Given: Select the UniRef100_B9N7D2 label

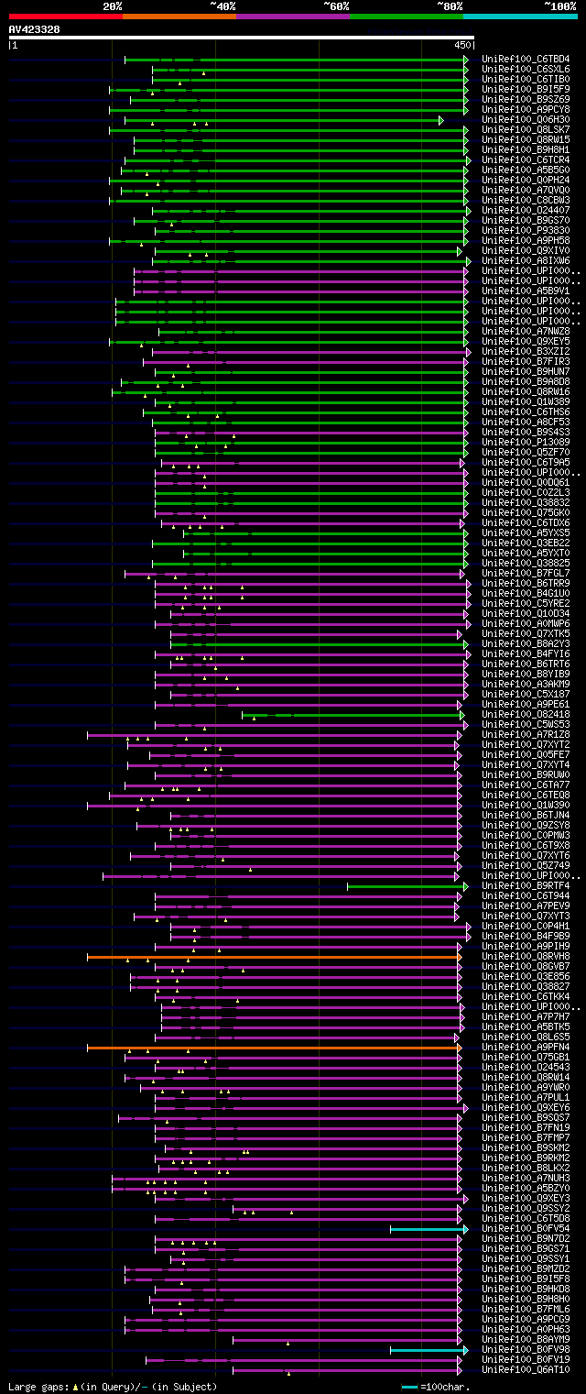Looking at the screenshot, I should 526,1238.
